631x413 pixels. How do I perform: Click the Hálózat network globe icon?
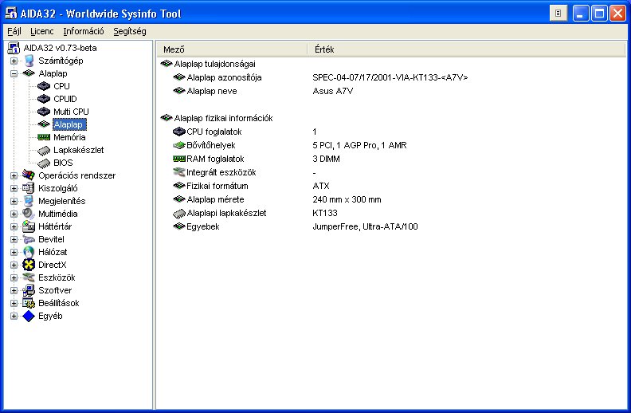click(x=29, y=252)
